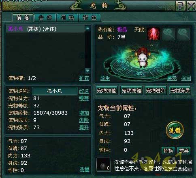Open the 宠物进阶 panel button
196x178 pixels.
(x=156, y=91)
